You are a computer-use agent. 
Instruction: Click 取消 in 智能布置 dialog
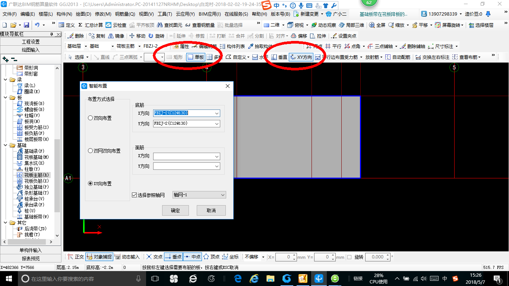click(x=211, y=210)
